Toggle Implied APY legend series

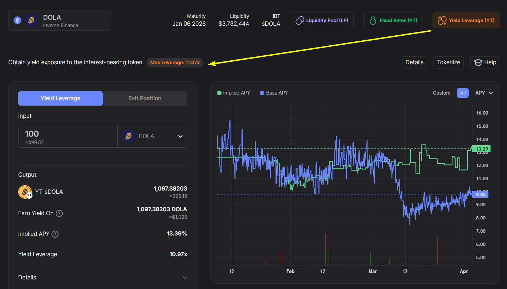[234, 93]
